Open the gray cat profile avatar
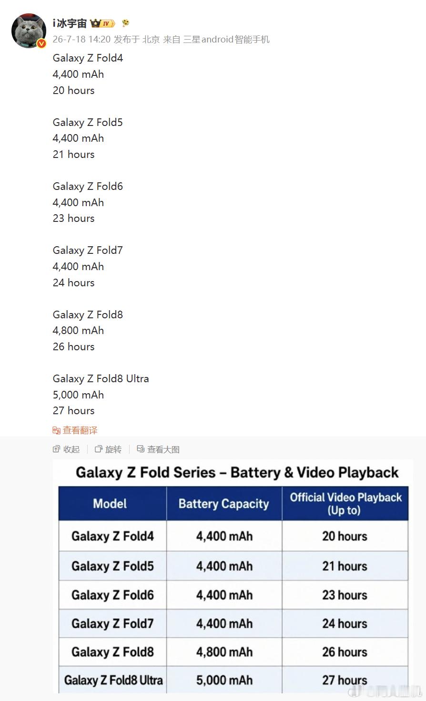This screenshot has height=701, width=426. pos(29,31)
